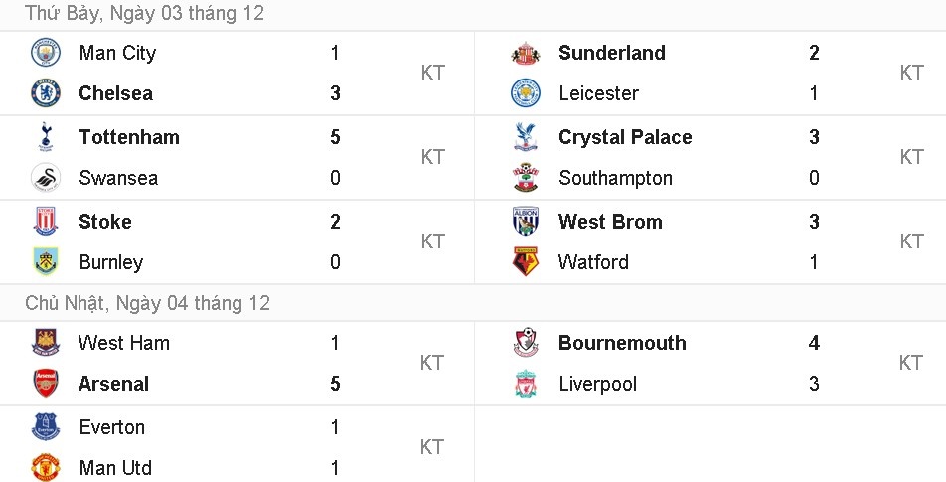The width and height of the screenshot is (946, 482).
Task: Open the Everton team link
Action: coord(111,427)
